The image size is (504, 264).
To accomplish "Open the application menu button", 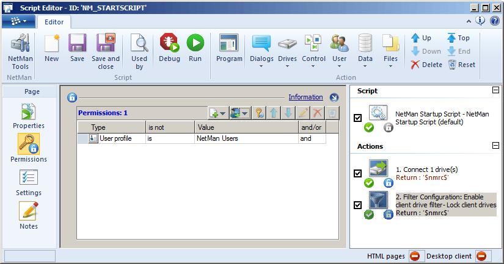I will 18,21.
